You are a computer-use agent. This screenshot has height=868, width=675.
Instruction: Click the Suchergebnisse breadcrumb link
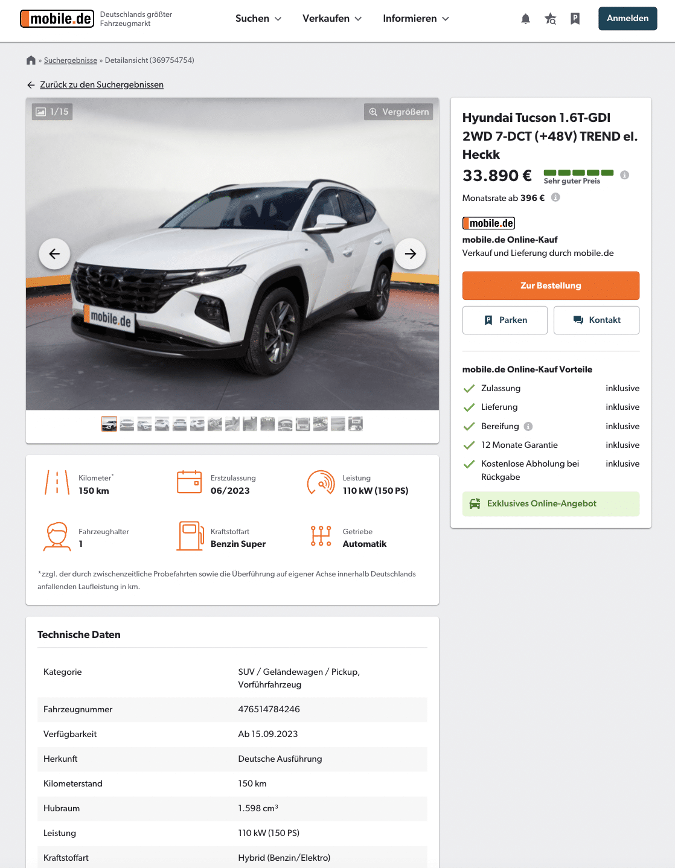click(71, 60)
